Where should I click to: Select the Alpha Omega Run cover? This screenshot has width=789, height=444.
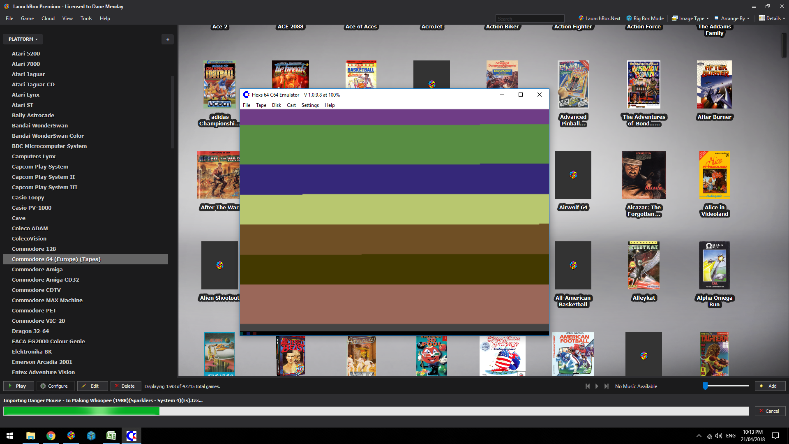coord(714,265)
